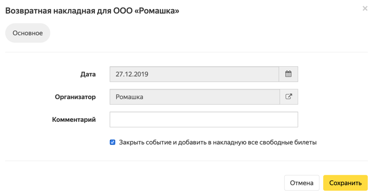Click the gray X at dialog corner
373x195 pixels.
click(365, 8)
